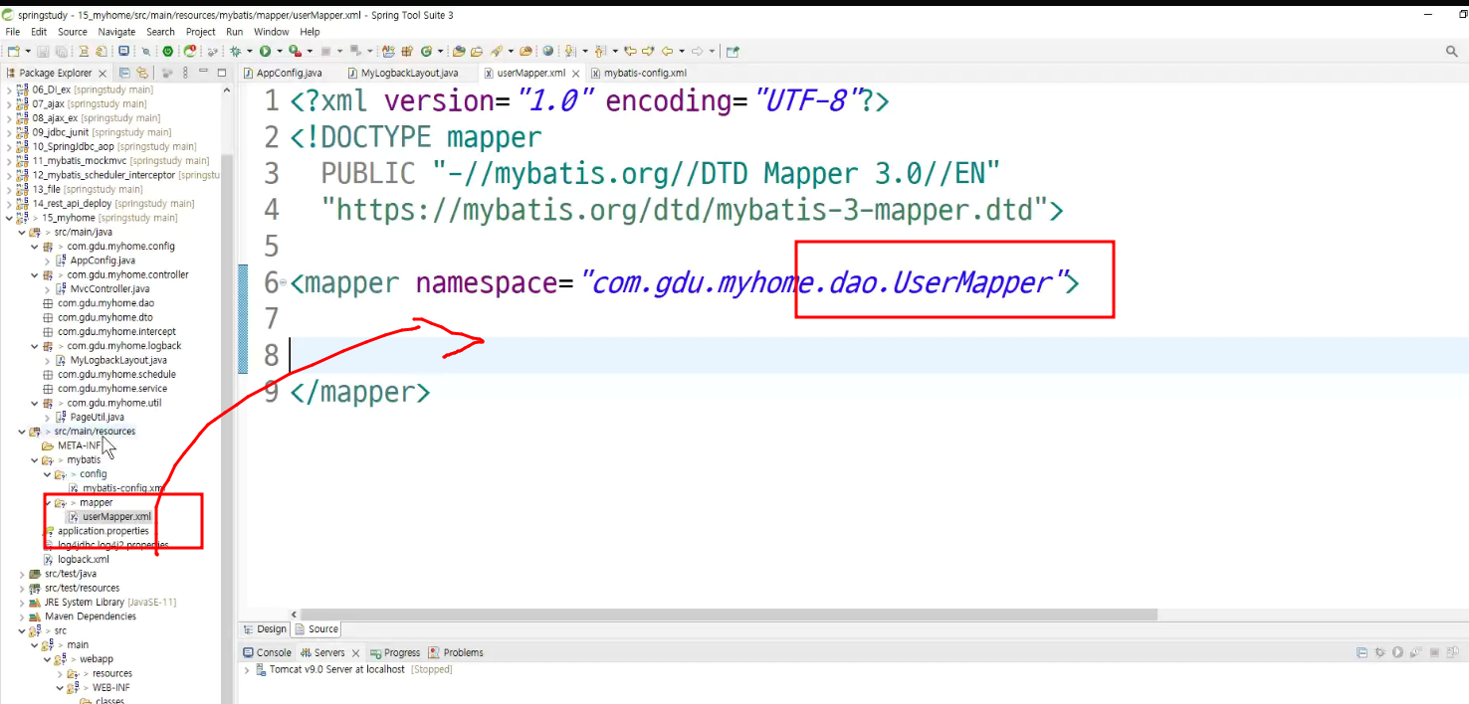1469x704 pixels.
Task: Click the Forward navigation arrow icon
Action: (697, 51)
